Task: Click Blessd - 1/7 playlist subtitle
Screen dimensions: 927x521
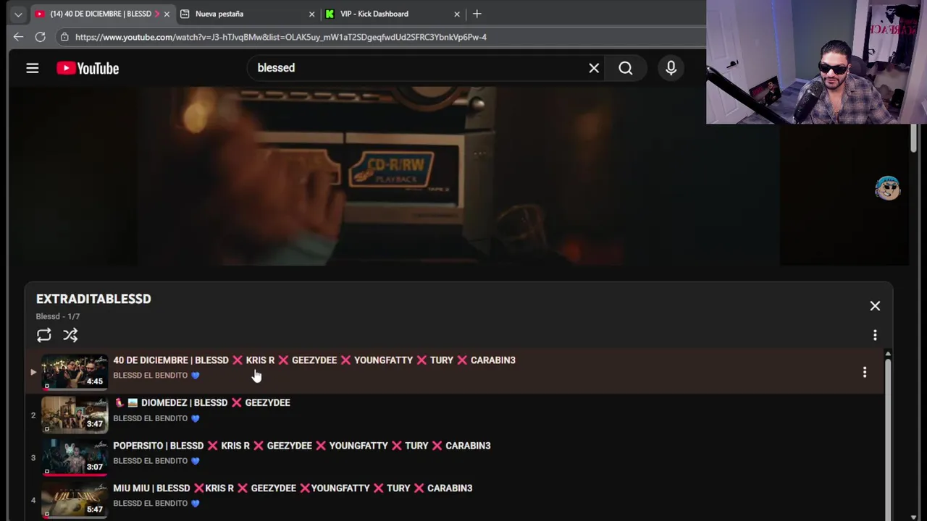Action: point(58,316)
